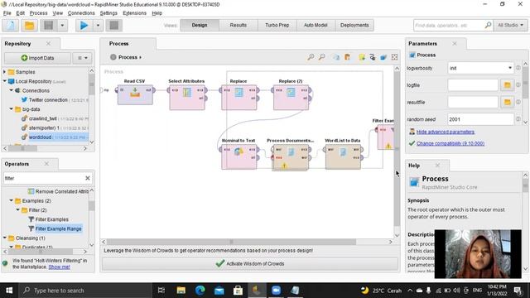Collapse the Local Repository node

coord(4,81)
